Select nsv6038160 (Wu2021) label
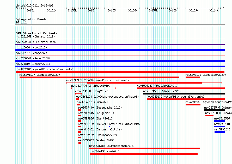Screen dimensions: 232x164 coord(93,124)
